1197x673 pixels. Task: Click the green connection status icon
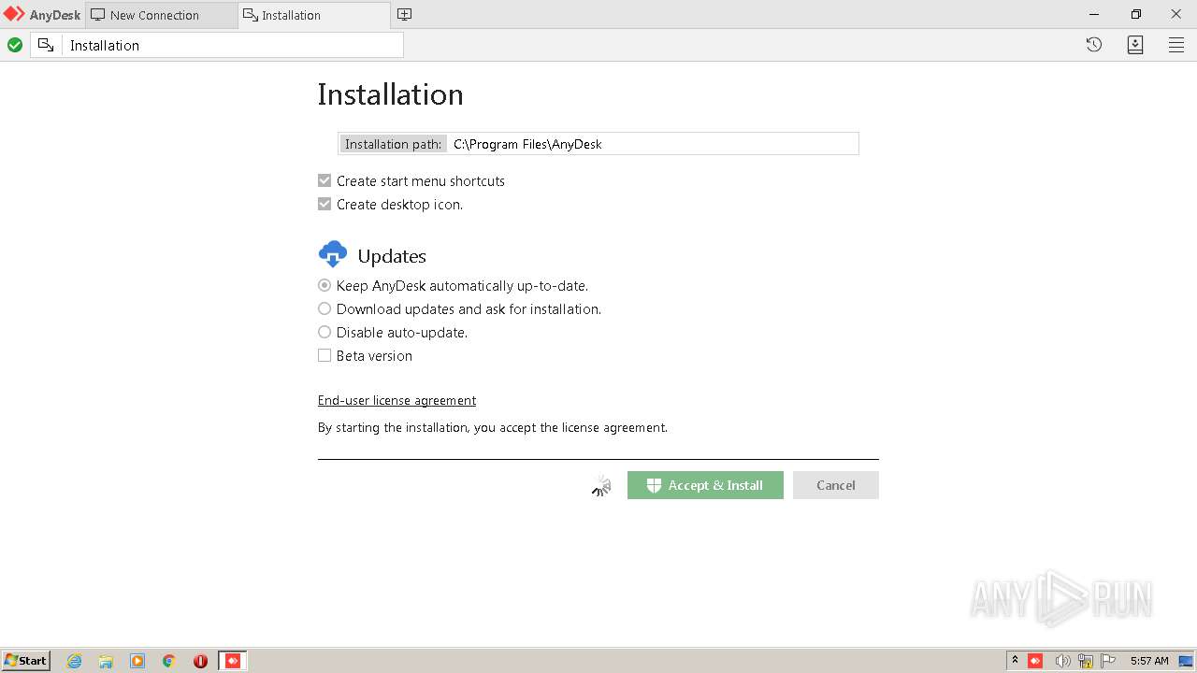15,45
